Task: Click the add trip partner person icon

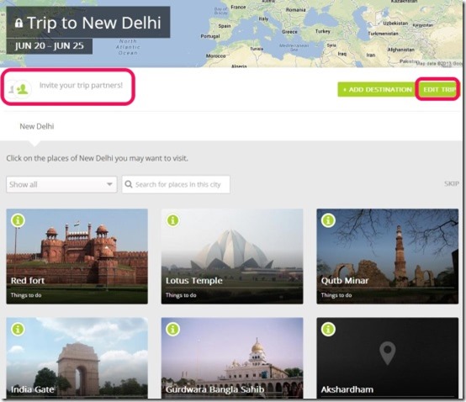Action: 22,88
